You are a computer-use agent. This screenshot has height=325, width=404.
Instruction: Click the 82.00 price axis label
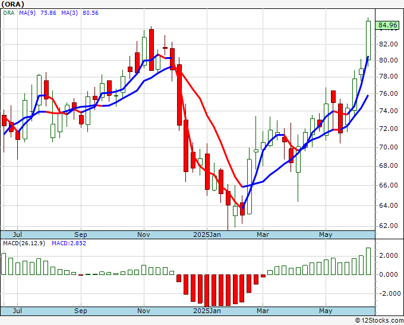[x=389, y=44]
